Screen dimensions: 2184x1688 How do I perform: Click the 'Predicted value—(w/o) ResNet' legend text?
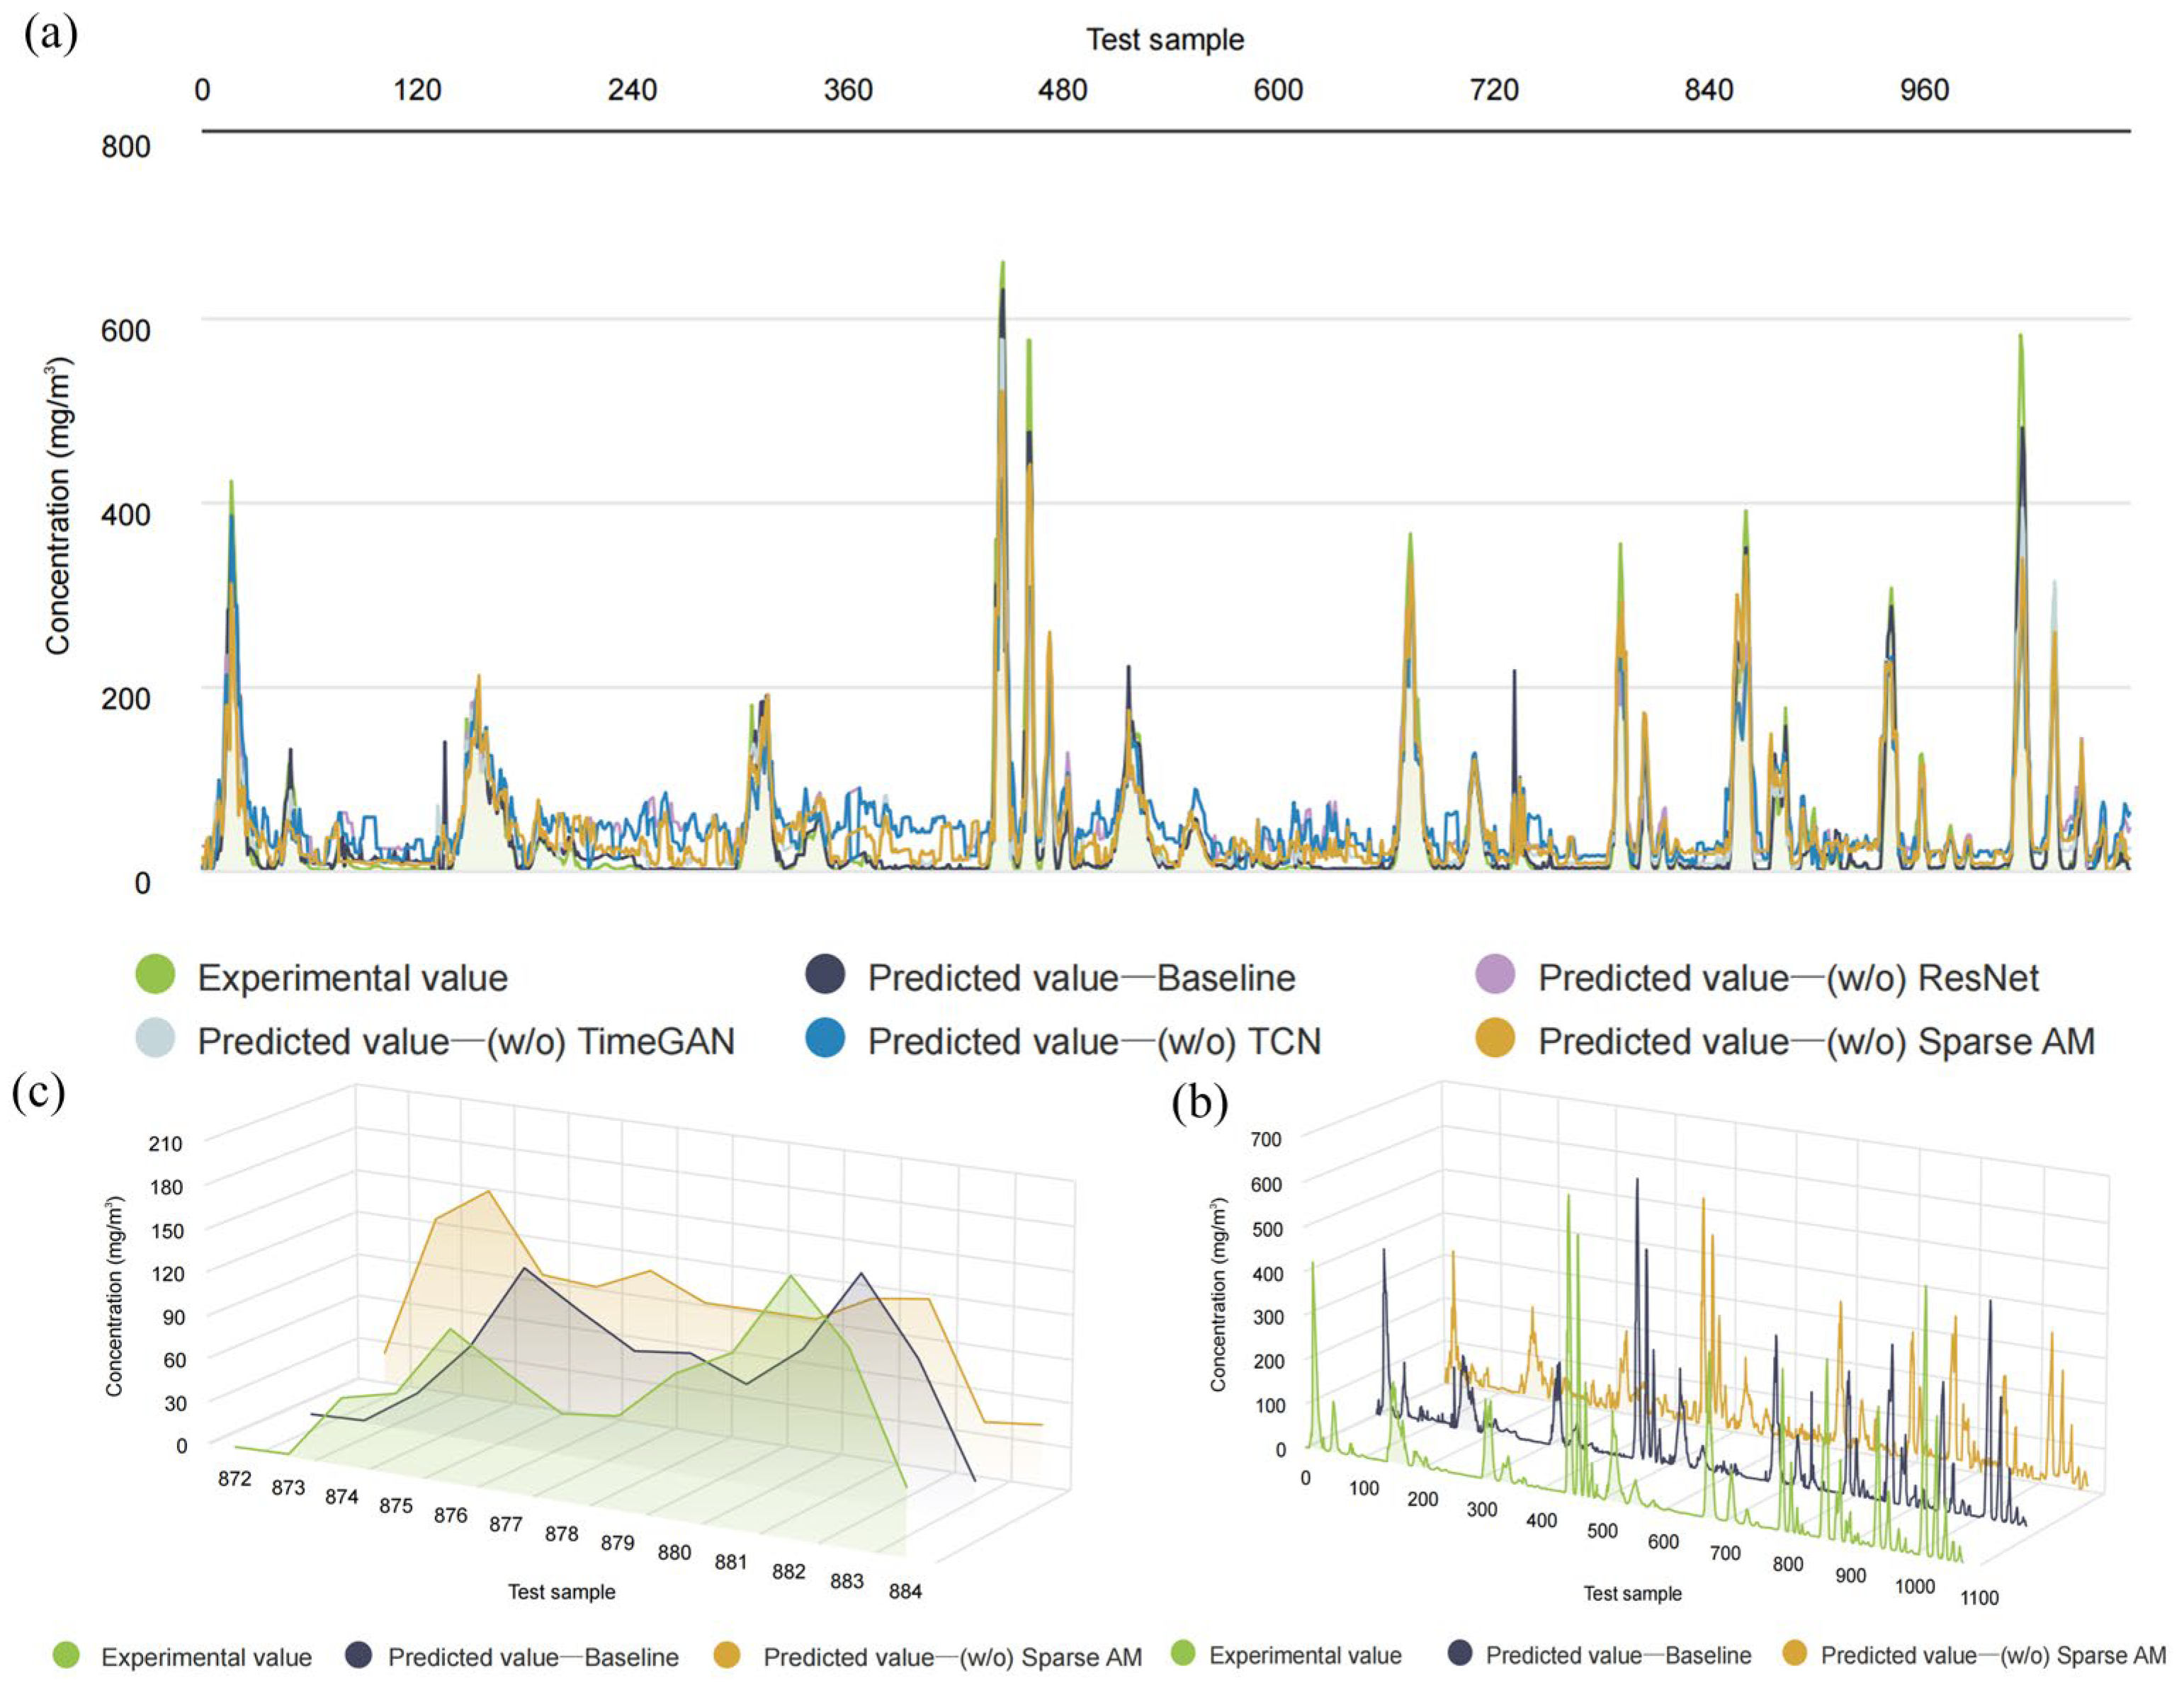[x=1788, y=977]
